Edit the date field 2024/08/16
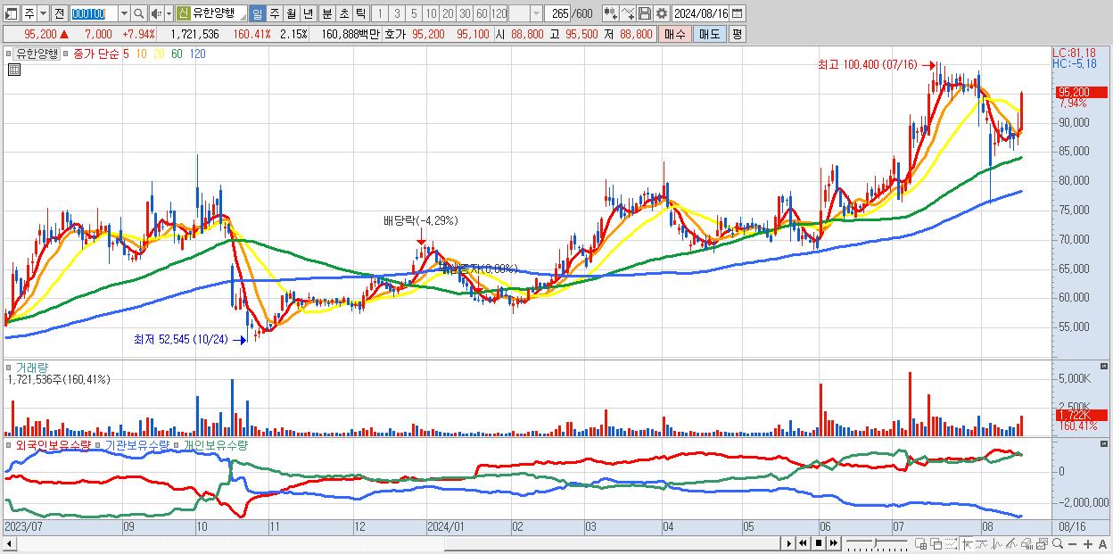The width and height of the screenshot is (1113, 554). pyautogui.click(x=700, y=13)
